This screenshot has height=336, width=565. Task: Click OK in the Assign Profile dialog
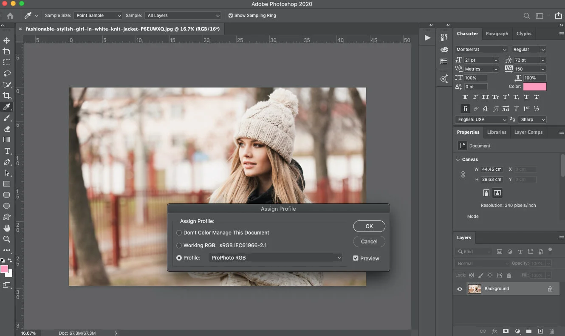369,226
